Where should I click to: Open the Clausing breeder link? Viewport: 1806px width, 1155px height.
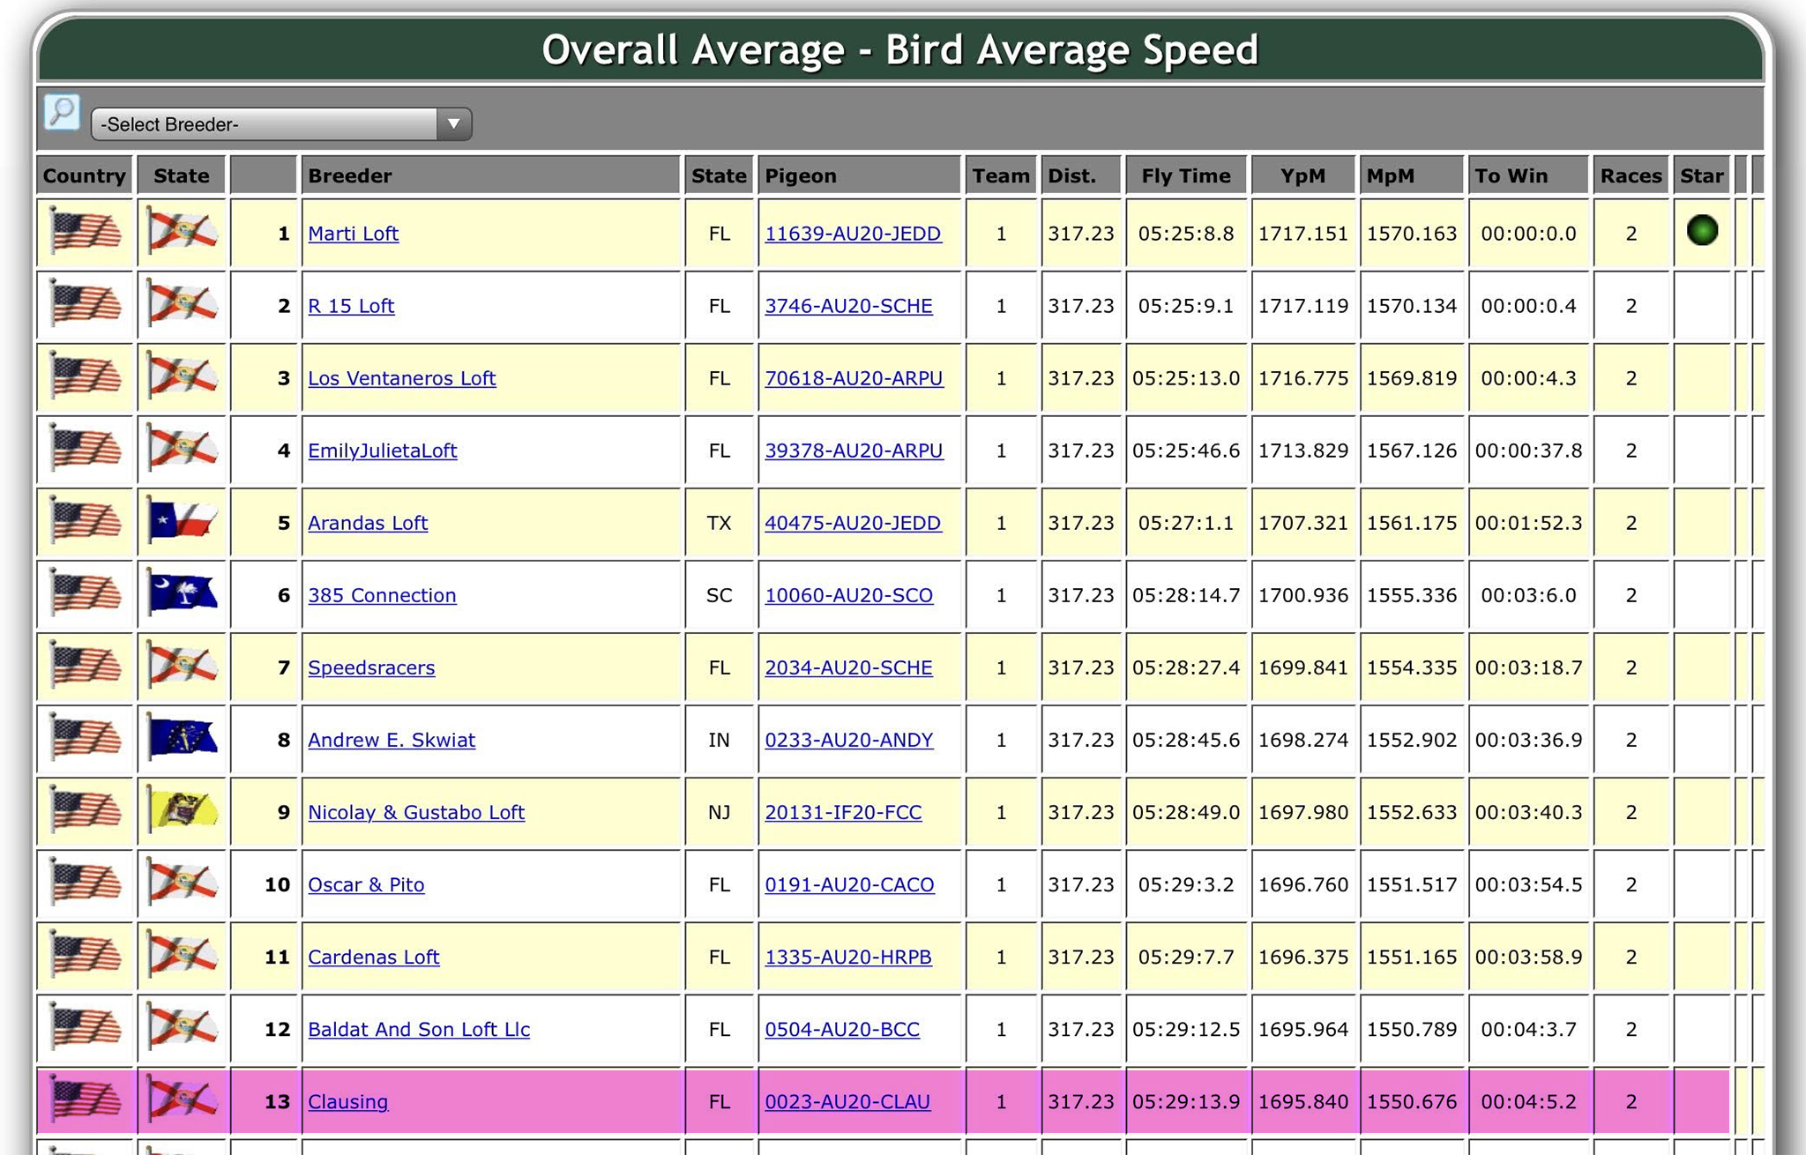[x=347, y=1101]
